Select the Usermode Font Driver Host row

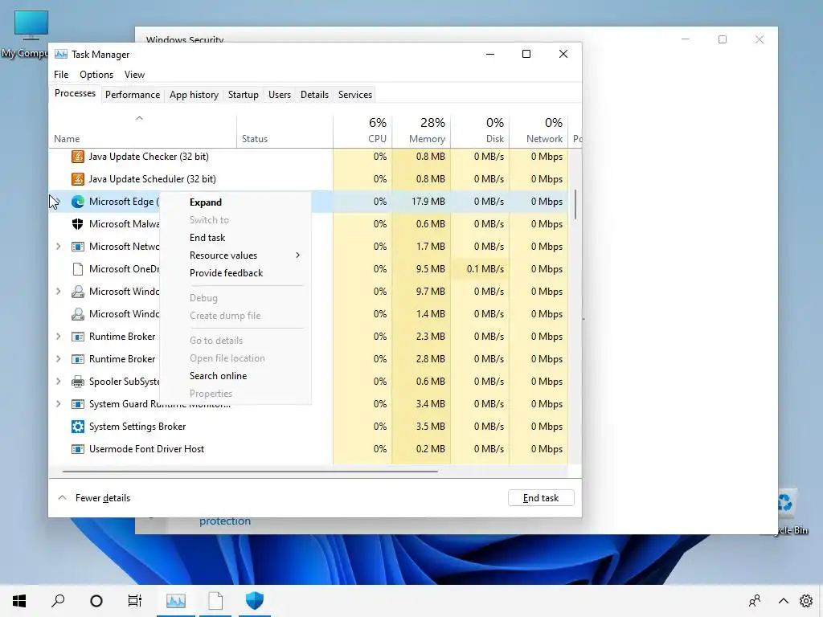tap(309, 449)
